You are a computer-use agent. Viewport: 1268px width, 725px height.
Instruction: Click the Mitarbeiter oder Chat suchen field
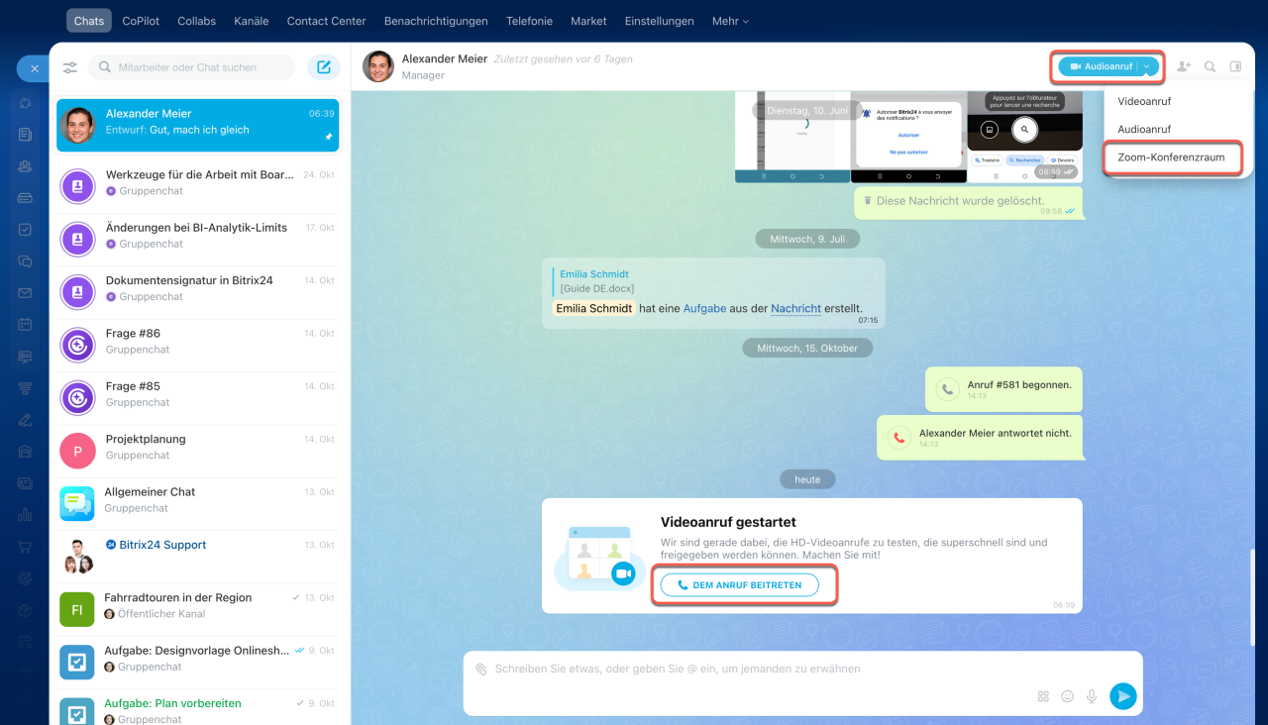[191, 67]
